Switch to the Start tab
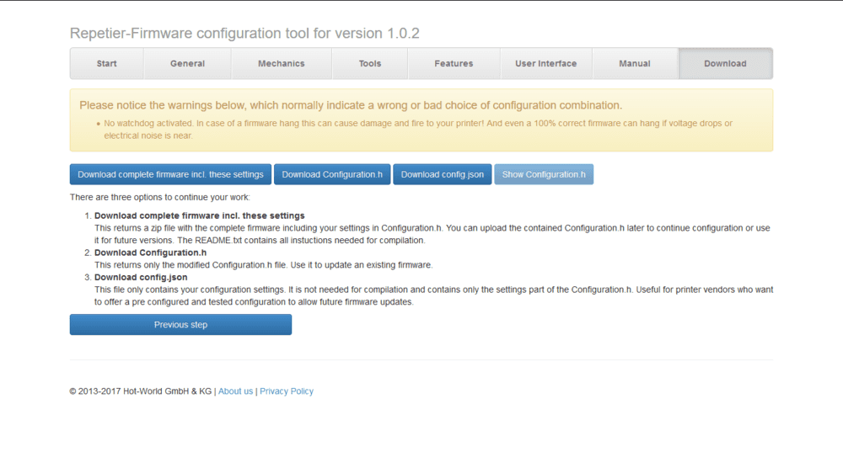843x473 pixels. [x=107, y=64]
